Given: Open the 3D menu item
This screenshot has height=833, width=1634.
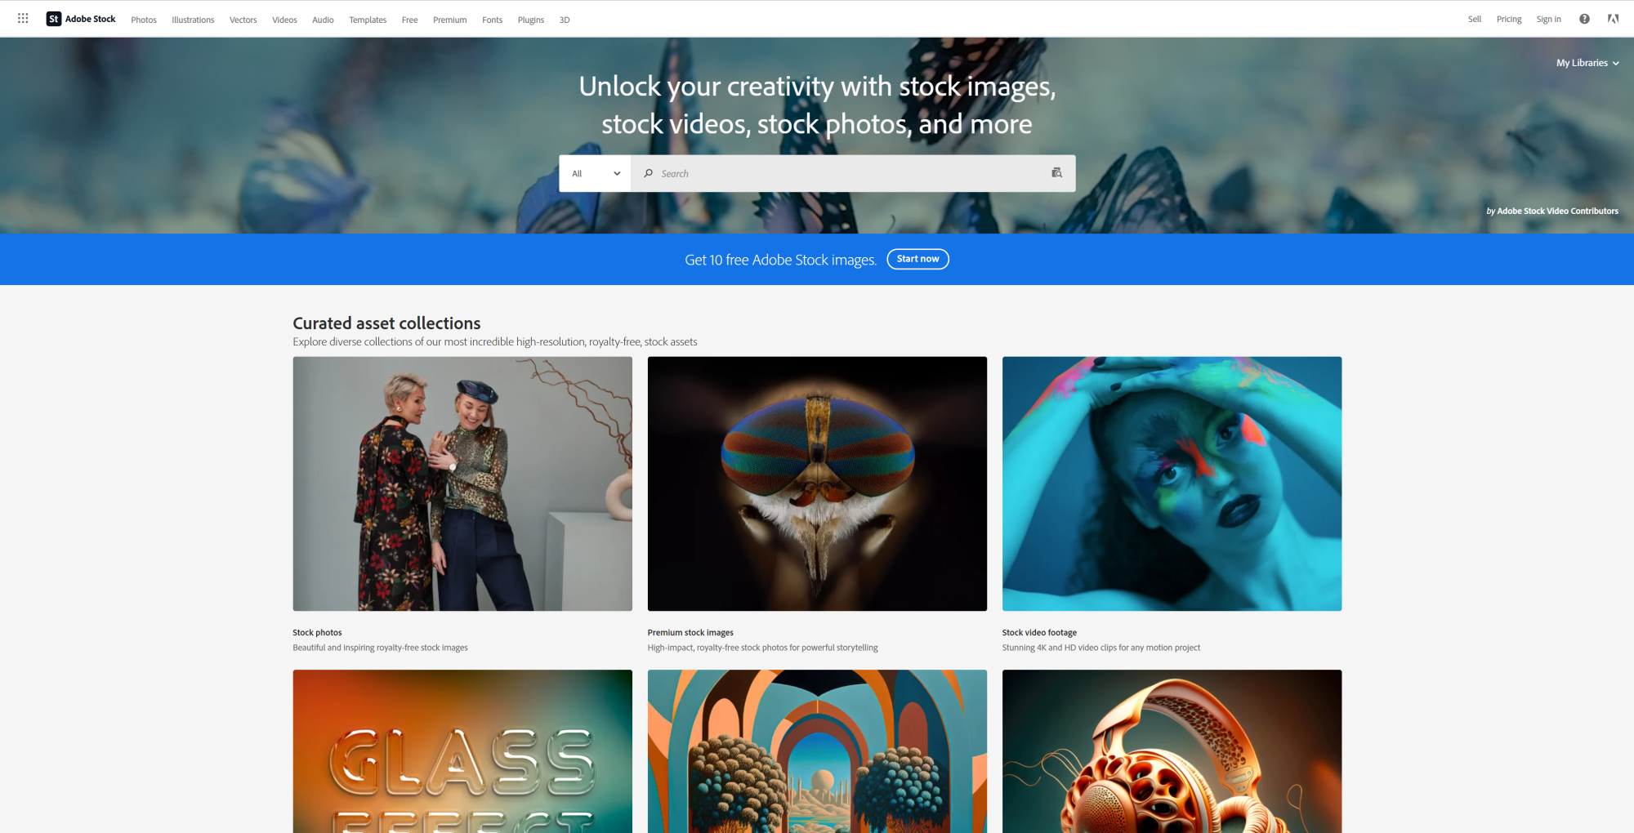Looking at the screenshot, I should click(x=565, y=20).
